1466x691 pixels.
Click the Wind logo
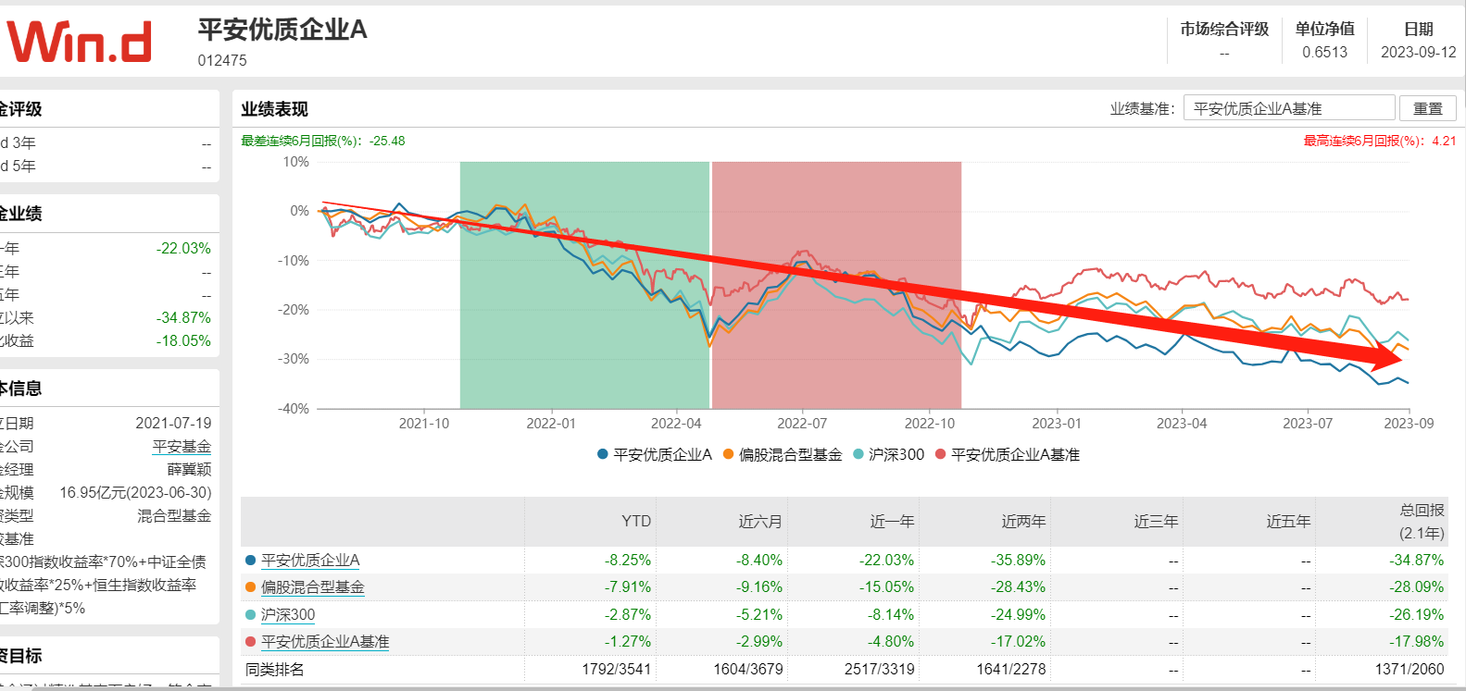pyautogui.click(x=80, y=43)
